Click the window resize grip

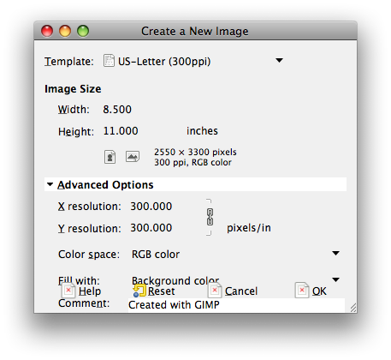pos(353,308)
